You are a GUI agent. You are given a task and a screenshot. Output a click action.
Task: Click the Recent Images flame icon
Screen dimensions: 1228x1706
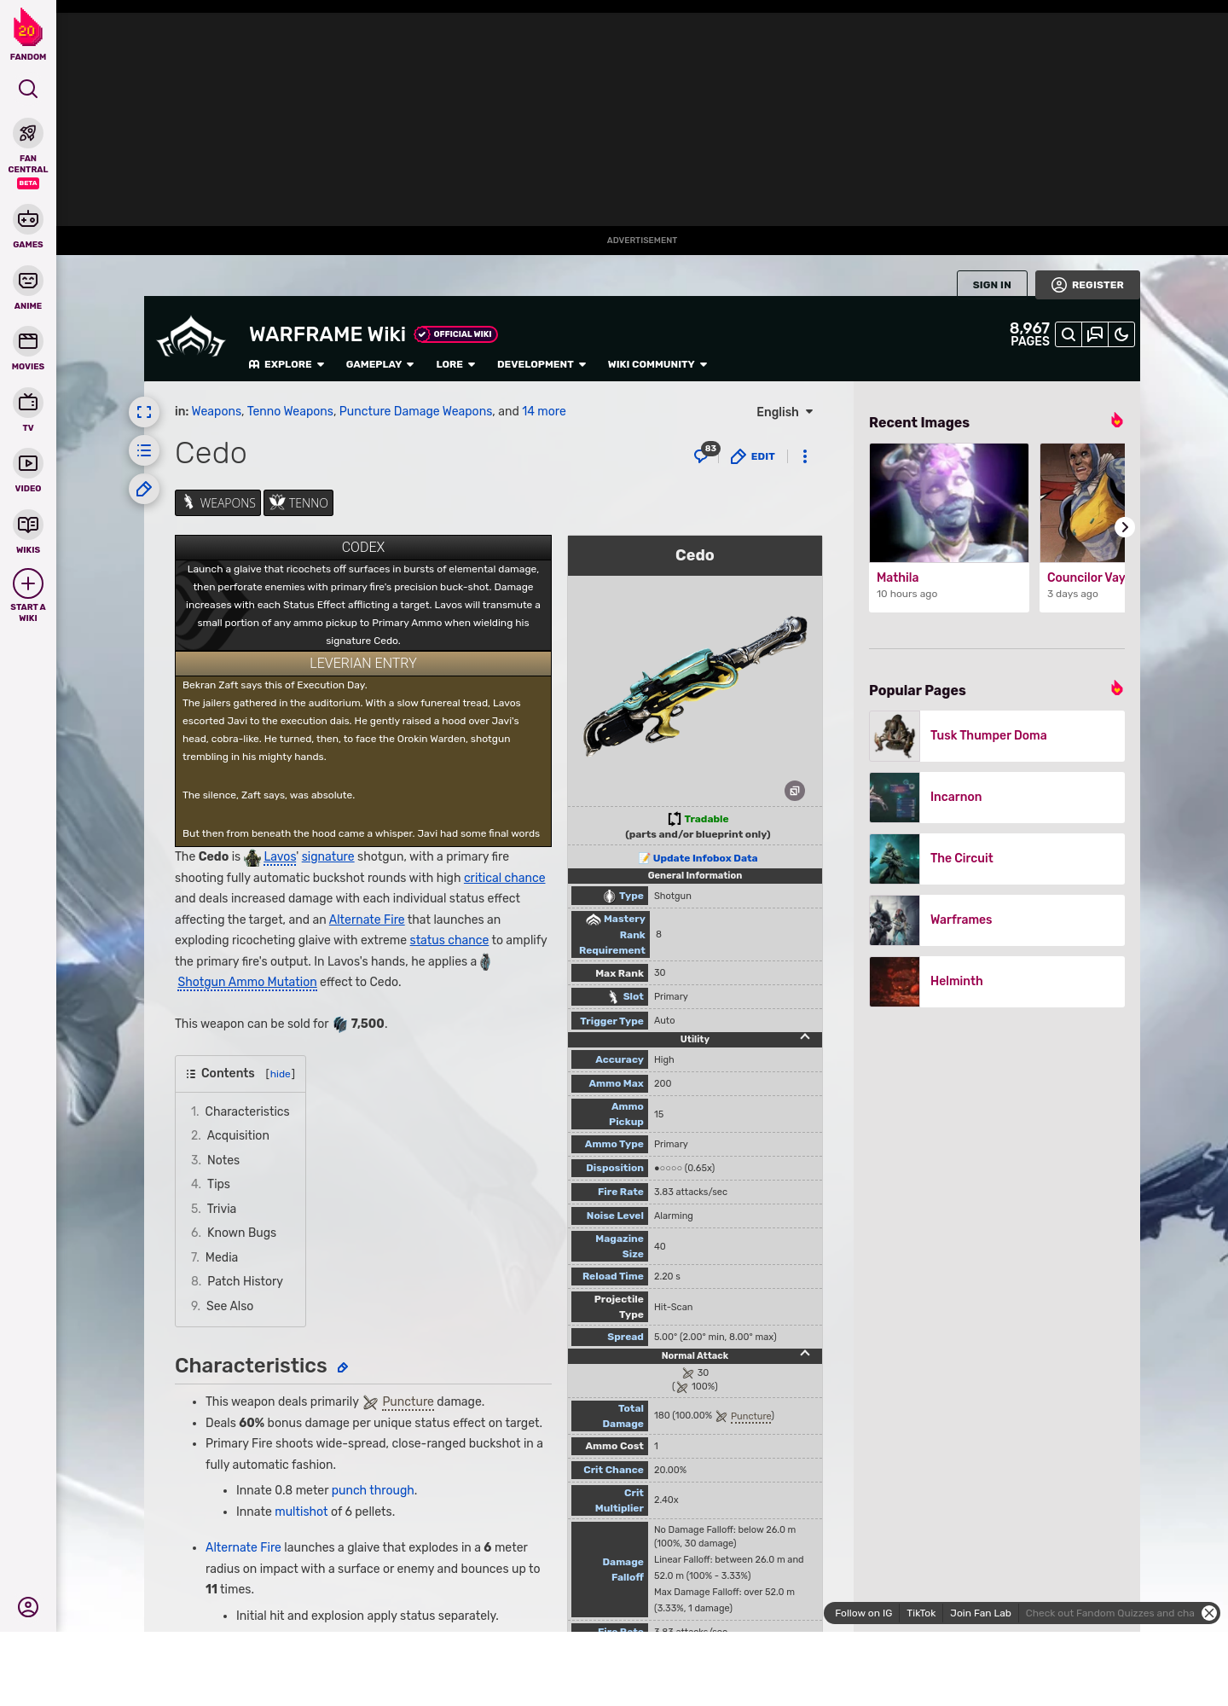coord(1116,421)
